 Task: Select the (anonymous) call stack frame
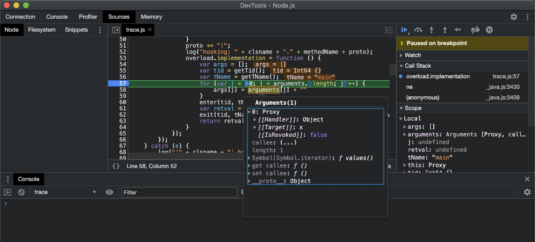[423, 98]
